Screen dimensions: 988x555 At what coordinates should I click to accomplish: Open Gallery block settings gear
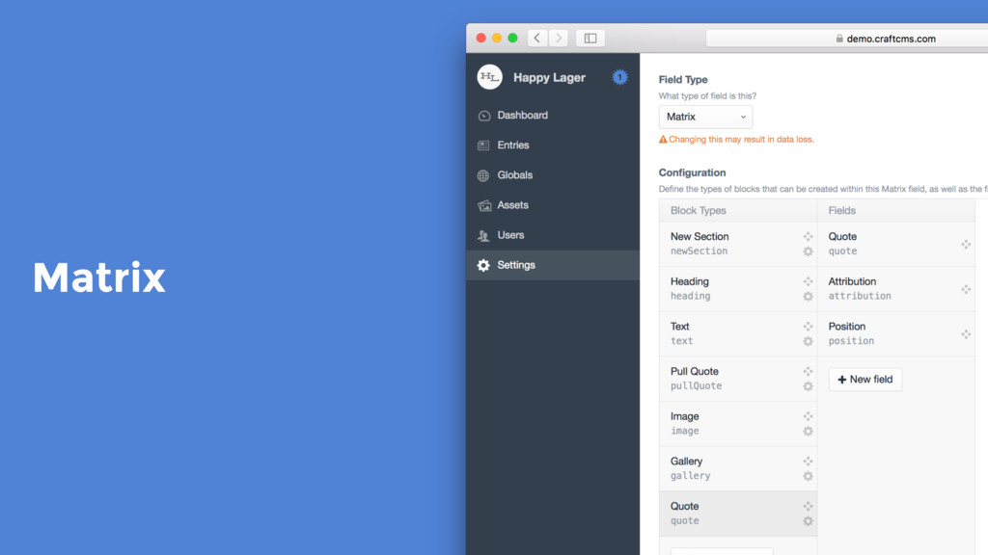[808, 476]
